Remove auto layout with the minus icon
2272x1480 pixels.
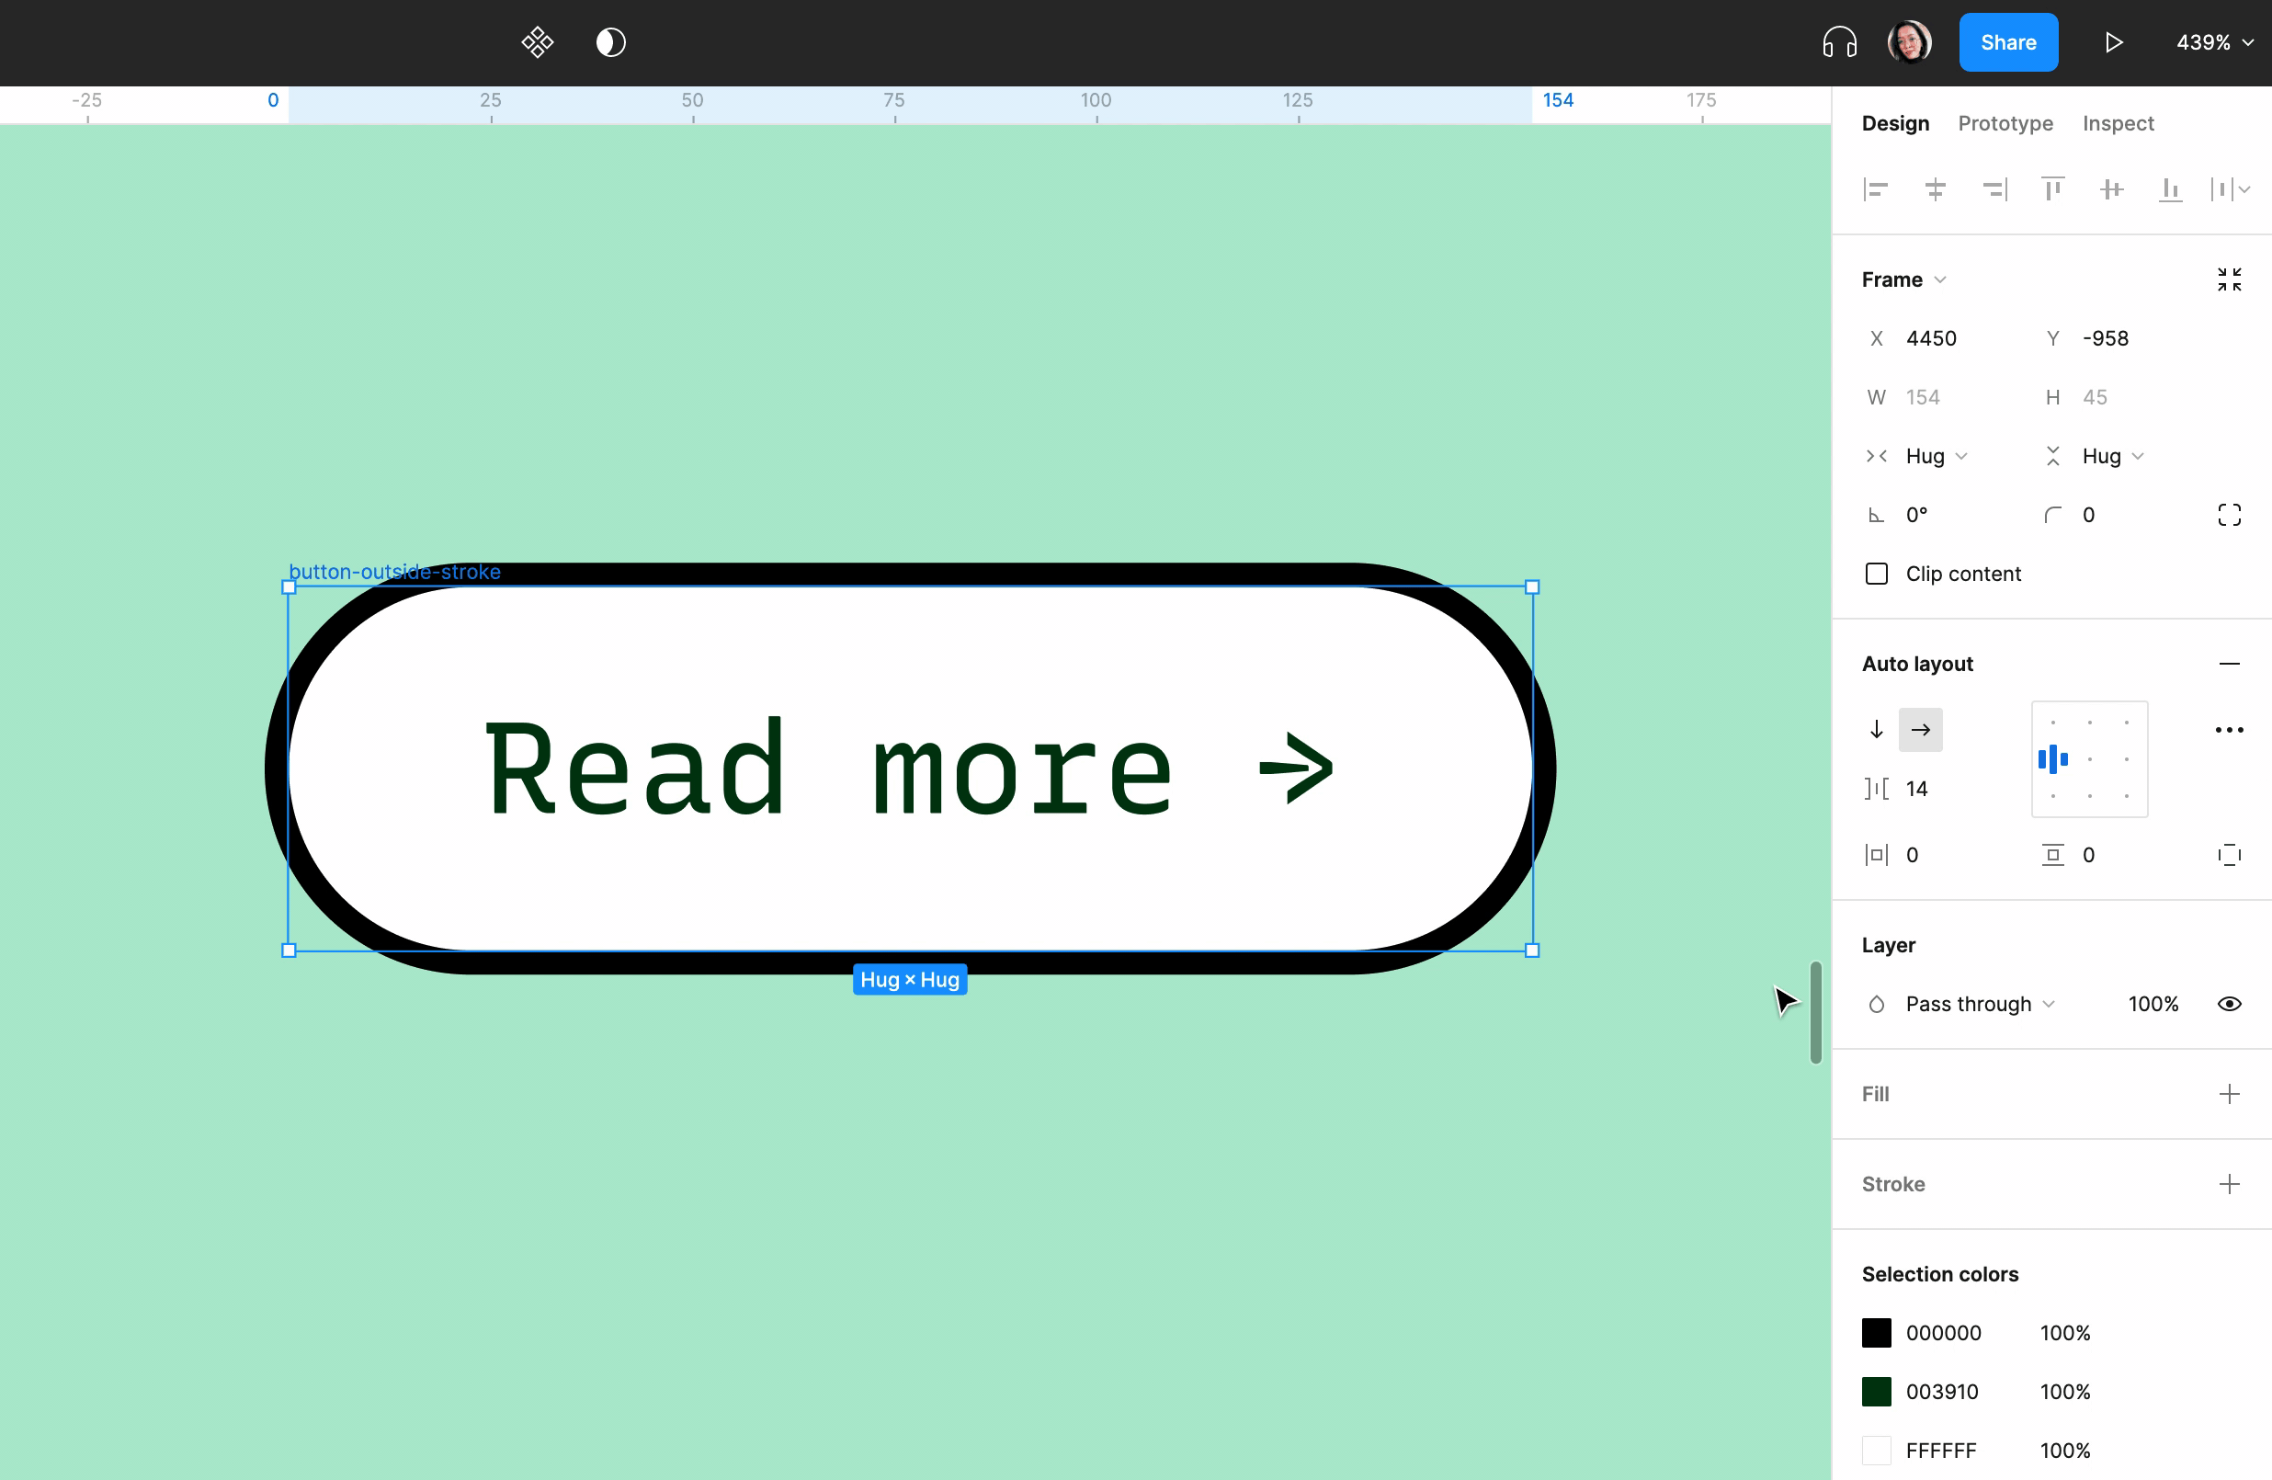2229,664
